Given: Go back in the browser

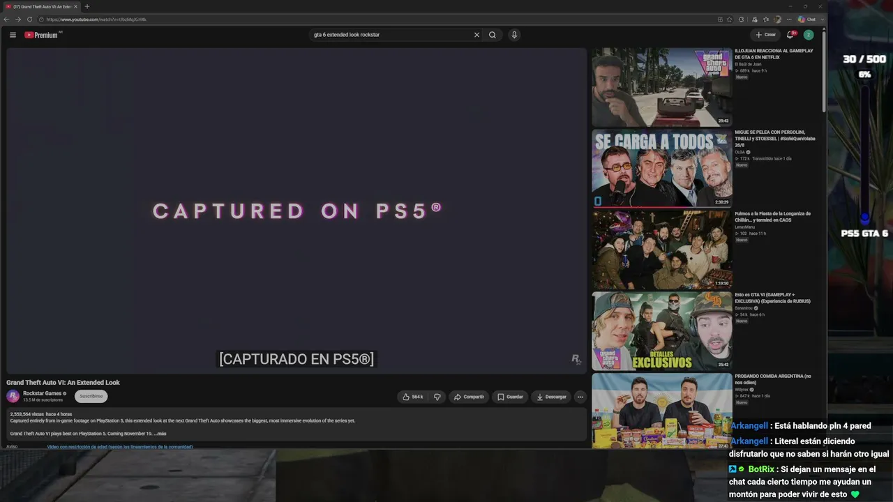Looking at the screenshot, I should [6, 20].
